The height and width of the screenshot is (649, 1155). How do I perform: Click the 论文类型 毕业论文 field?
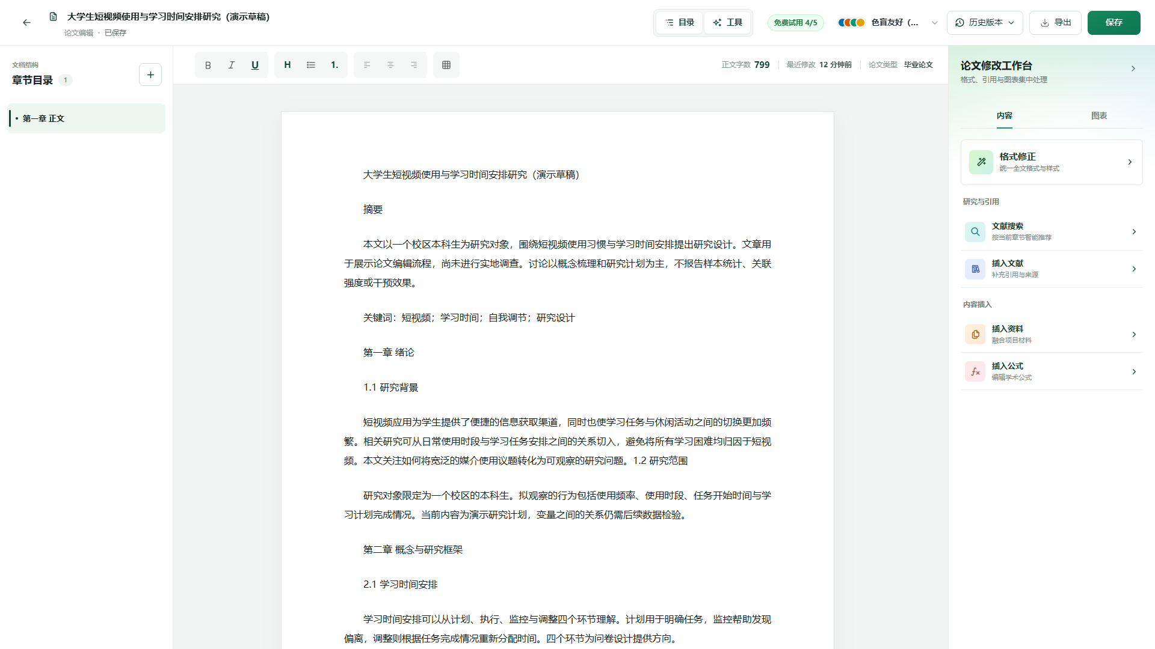(x=901, y=65)
